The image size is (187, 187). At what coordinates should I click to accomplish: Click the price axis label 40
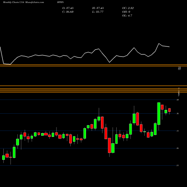tap(178, 100)
